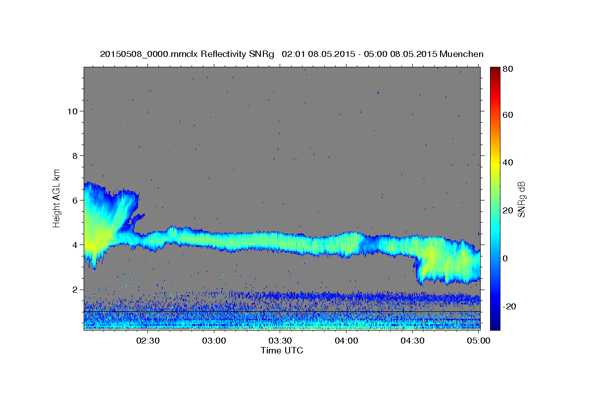Click the '03:30' time axis label
Viewport: 594px width, 396px height.
click(x=280, y=341)
